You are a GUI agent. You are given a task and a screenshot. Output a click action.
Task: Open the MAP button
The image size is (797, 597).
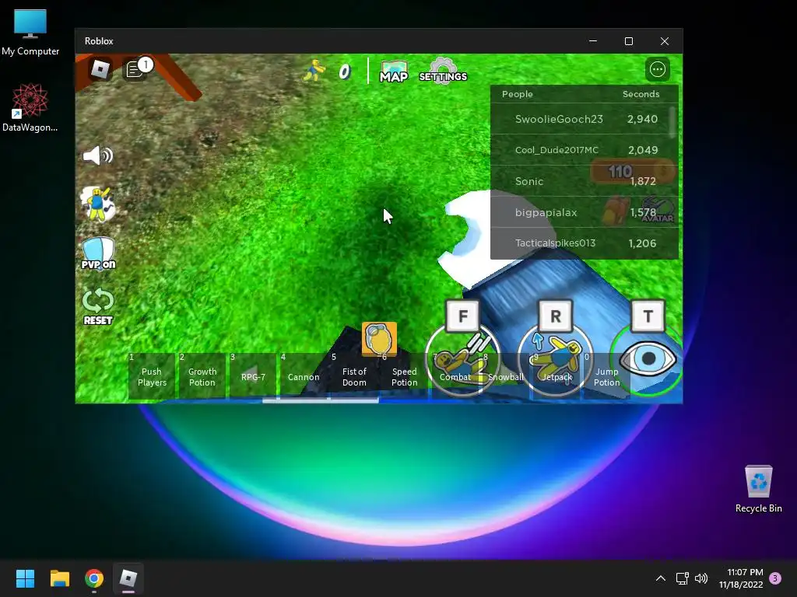tap(394, 72)
